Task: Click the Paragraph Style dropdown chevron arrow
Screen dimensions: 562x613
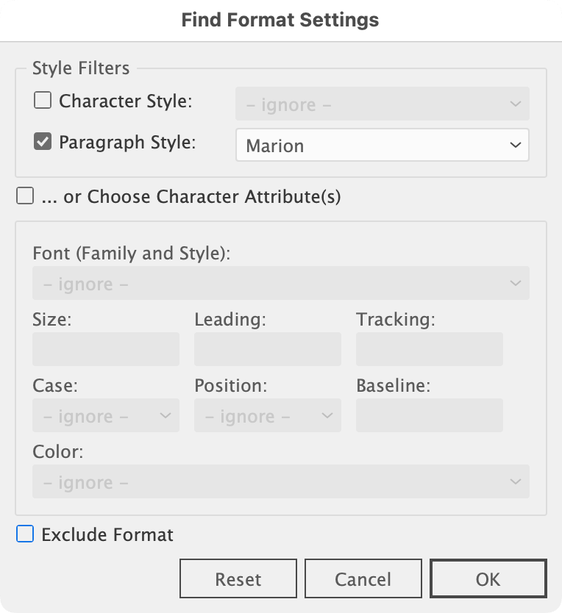Action: [515, 146]
